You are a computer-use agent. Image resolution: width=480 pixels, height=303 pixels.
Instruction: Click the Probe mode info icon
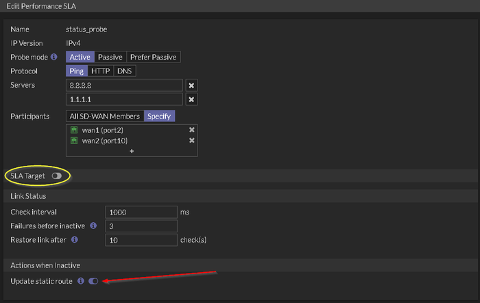tap(53, 57)
